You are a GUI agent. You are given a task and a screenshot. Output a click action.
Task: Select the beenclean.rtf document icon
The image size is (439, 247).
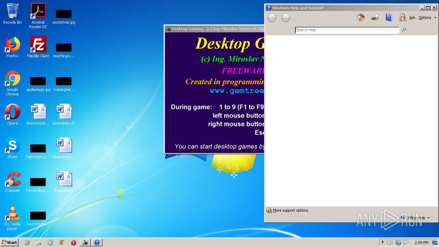[64, 115]
